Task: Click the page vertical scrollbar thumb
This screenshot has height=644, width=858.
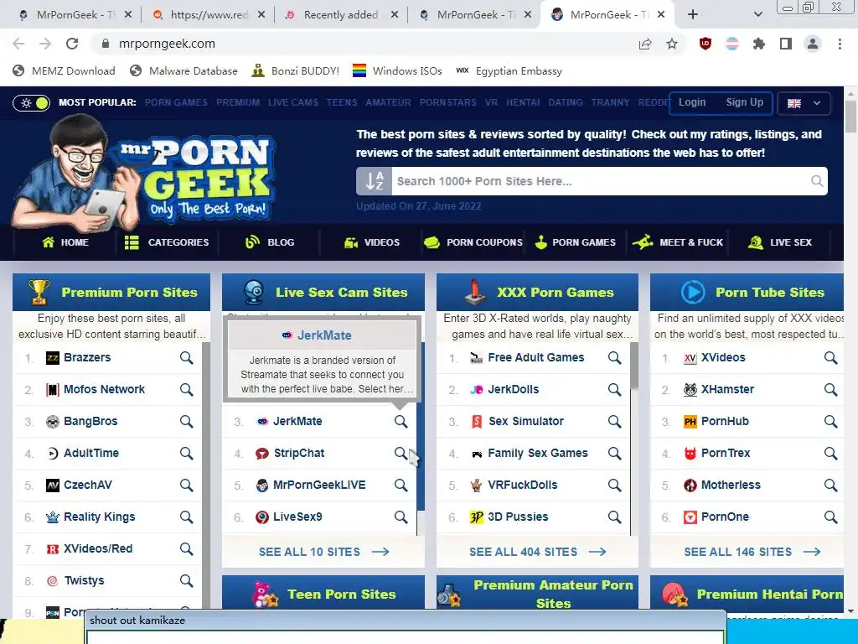Action: pyautogui.click(x=850, y=115)
